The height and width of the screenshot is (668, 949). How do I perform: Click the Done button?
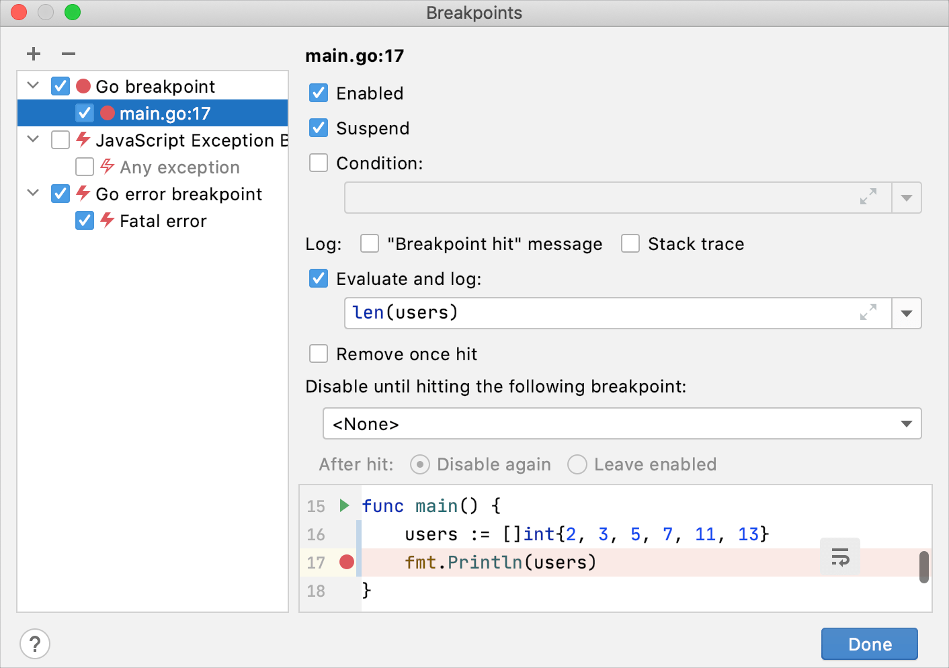(869, 644)
